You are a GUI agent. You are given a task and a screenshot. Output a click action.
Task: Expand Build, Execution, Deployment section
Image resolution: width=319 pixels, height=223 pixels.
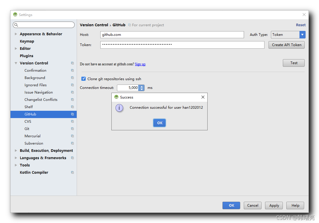(16, 151)
